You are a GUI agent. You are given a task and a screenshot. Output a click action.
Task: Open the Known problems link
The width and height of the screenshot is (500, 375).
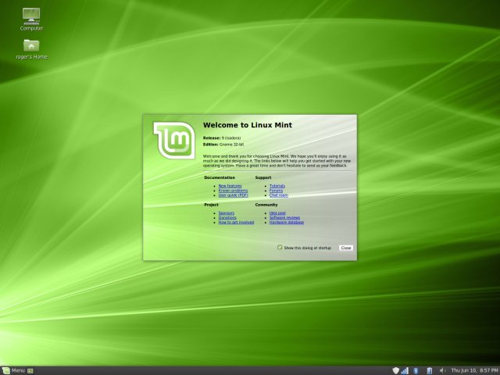point(233,190)
